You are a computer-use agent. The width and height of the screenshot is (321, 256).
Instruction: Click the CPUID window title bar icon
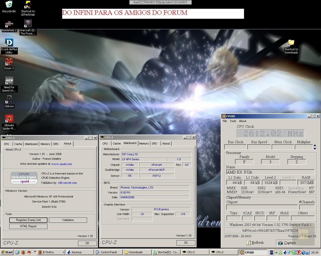tap(224, 116)
